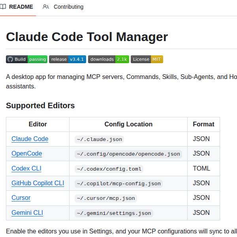Click the Contributing people icon
This screenshot has width=237, height=237.
click(46, 7)
